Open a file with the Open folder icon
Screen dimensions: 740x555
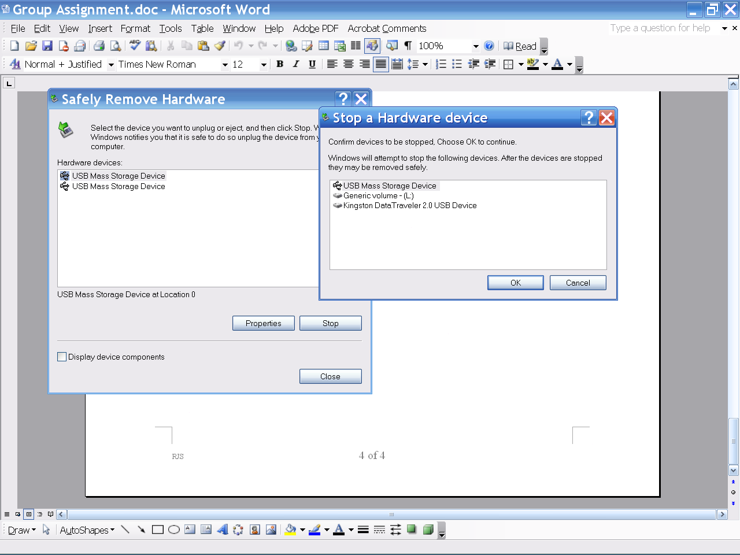click(x=31, y=46)
